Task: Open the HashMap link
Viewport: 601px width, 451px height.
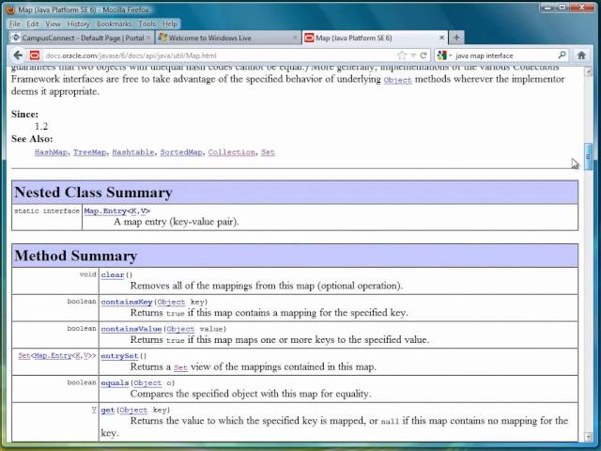Action: tap(51, 152)
